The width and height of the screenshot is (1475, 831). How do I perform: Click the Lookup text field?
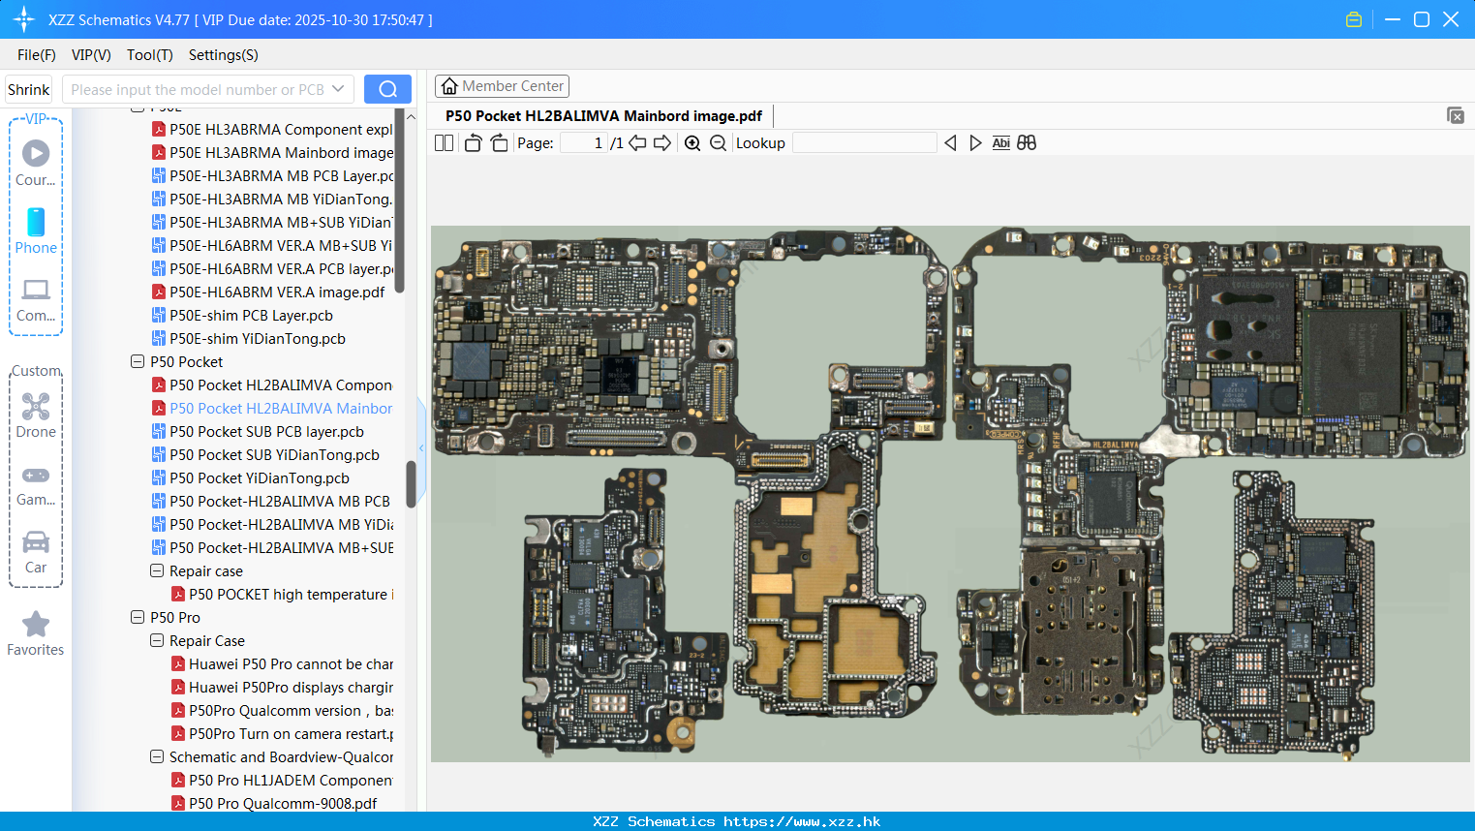(x=865, y=143)
